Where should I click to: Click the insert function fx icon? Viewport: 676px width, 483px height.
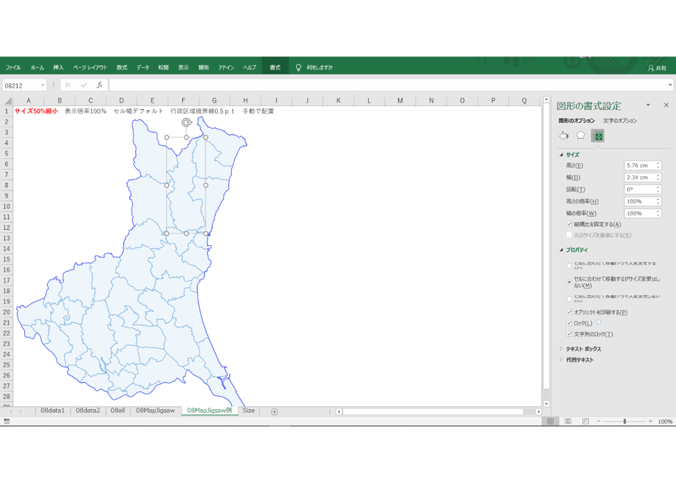(99, 85)
